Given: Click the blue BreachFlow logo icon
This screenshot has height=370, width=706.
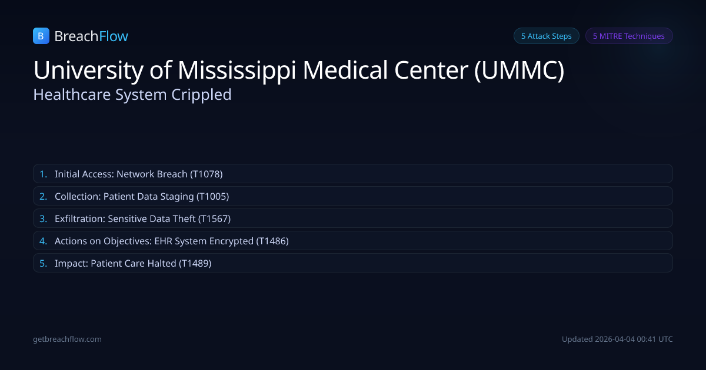Looking at the screenshot, I should [x=41, y=36].
